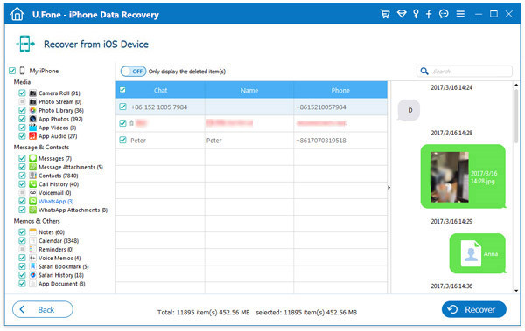Uncheck the Safari History checkbox
The height and width of the screenshot is (331, 525).
22,275
